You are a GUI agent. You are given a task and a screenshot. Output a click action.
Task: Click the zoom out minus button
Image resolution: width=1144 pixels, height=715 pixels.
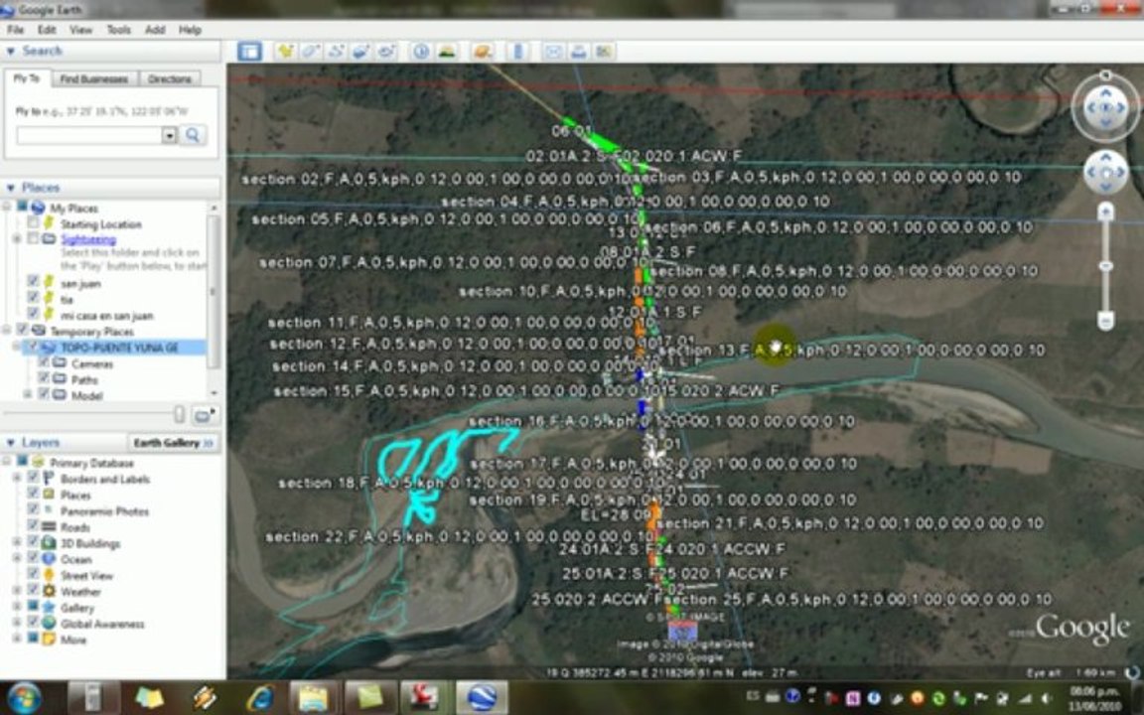click(1105, 321)
